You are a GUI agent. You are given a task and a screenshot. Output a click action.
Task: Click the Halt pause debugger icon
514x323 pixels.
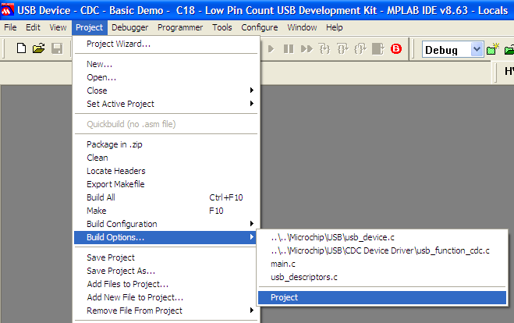[x=289, y=49]
